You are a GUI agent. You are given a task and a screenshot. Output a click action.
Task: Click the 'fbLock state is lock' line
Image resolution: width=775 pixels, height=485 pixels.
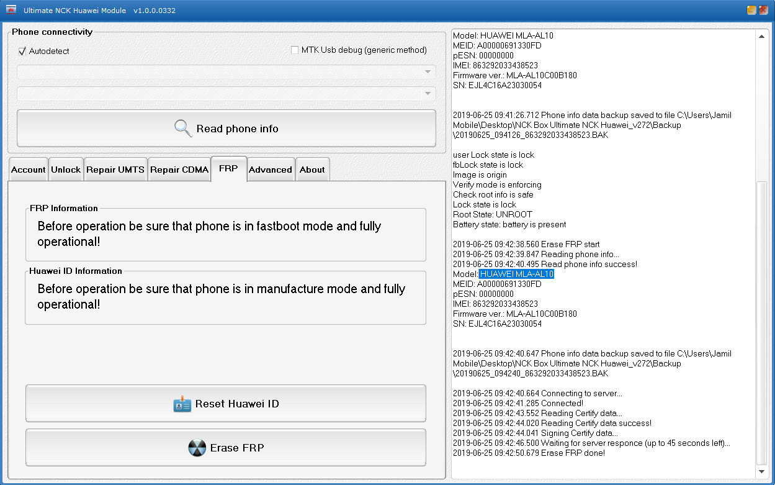tap(488, 165)
